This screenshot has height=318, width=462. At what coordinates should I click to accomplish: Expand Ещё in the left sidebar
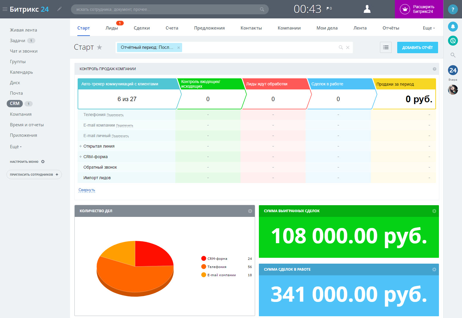(16, 147)
